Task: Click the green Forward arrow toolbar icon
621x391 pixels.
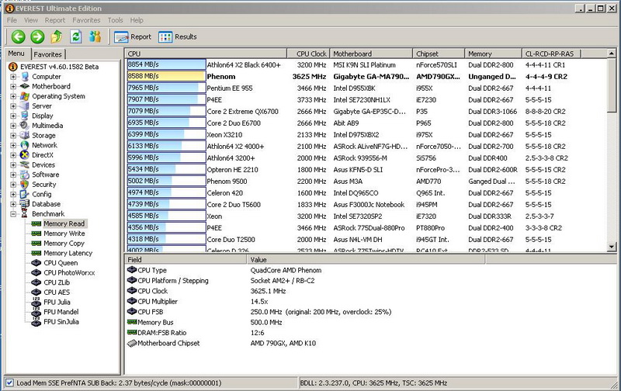Action: (37, 36)
